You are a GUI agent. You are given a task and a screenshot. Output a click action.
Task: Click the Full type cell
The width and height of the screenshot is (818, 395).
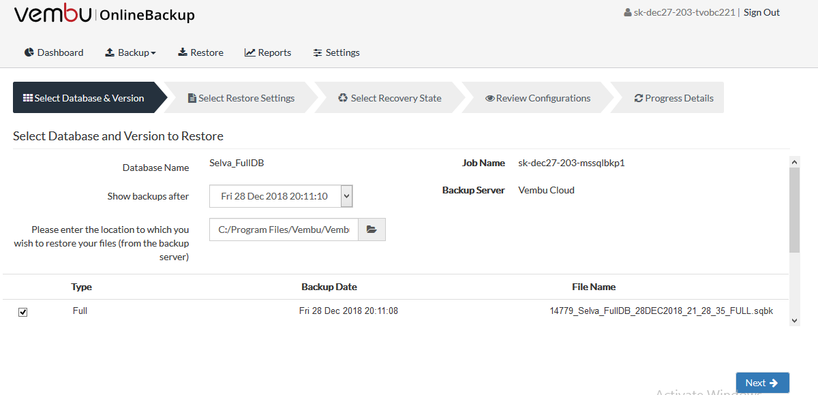click(80, 311)
